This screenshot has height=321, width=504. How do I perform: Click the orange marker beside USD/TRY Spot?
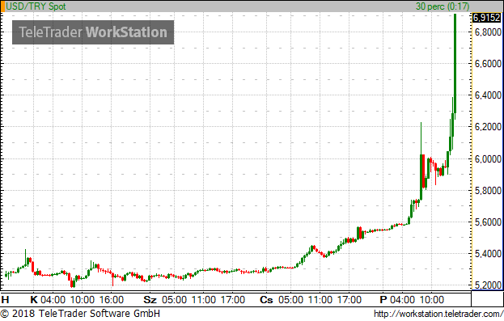click(x=2, y=6)
